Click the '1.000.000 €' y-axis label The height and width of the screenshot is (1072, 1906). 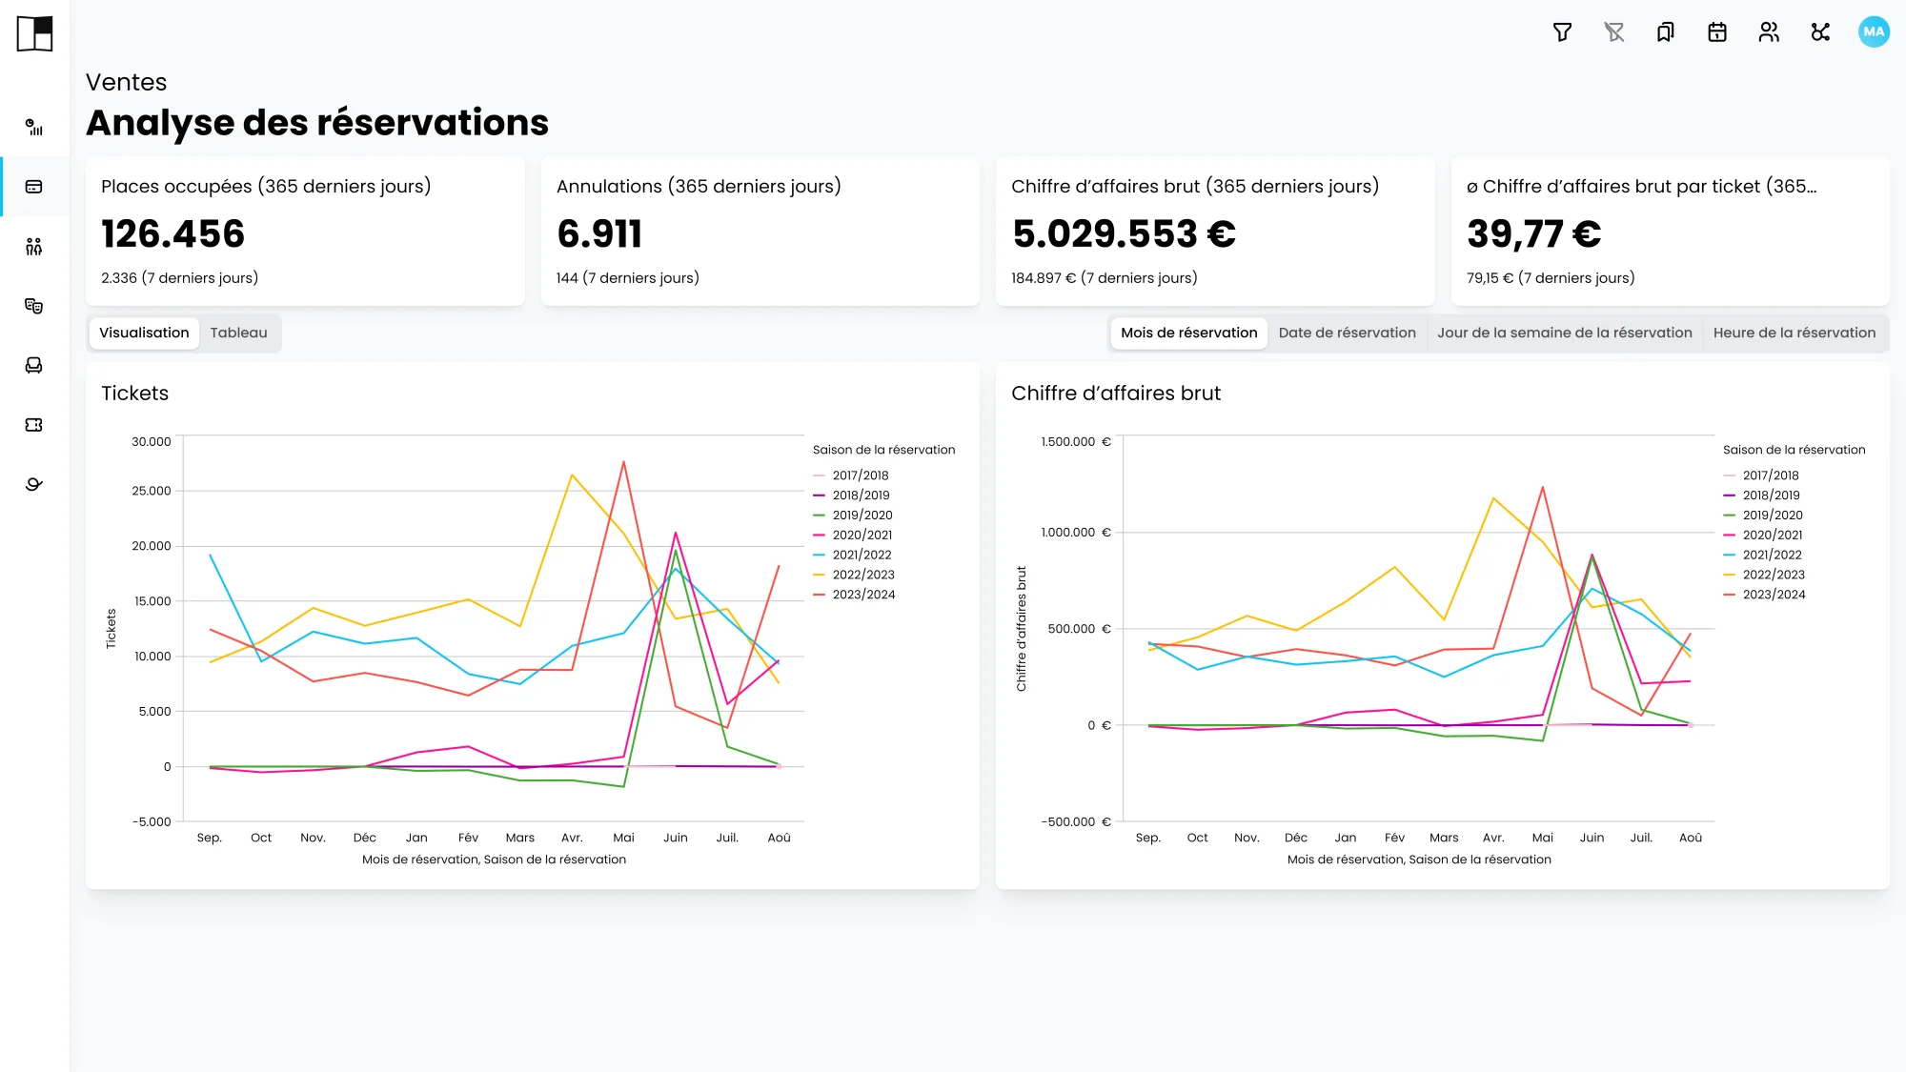click(x=1075, y=533)
